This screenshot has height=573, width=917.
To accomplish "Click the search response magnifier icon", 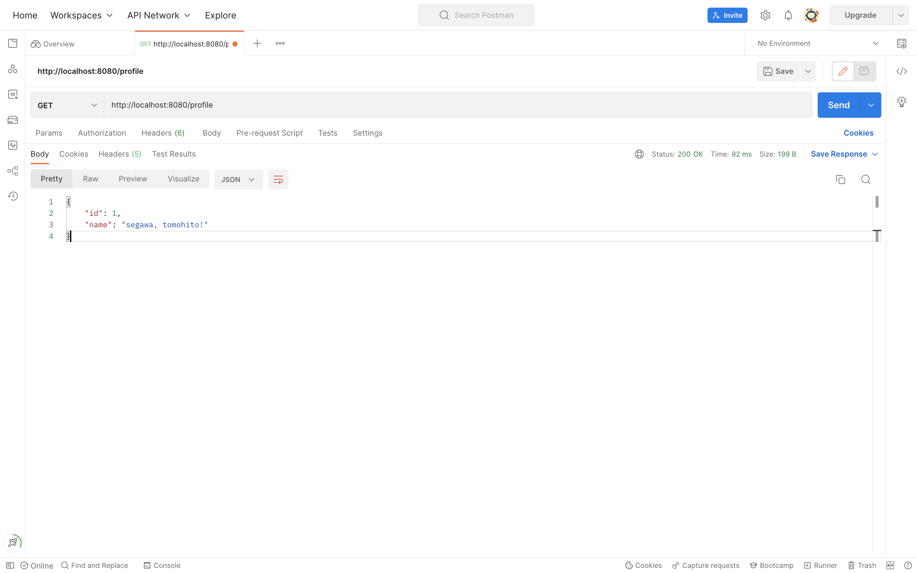I will tap(865, 179).
